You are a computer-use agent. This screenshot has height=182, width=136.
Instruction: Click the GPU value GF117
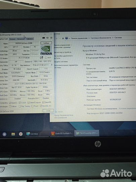pyautogui.click(x=15, y=47)
